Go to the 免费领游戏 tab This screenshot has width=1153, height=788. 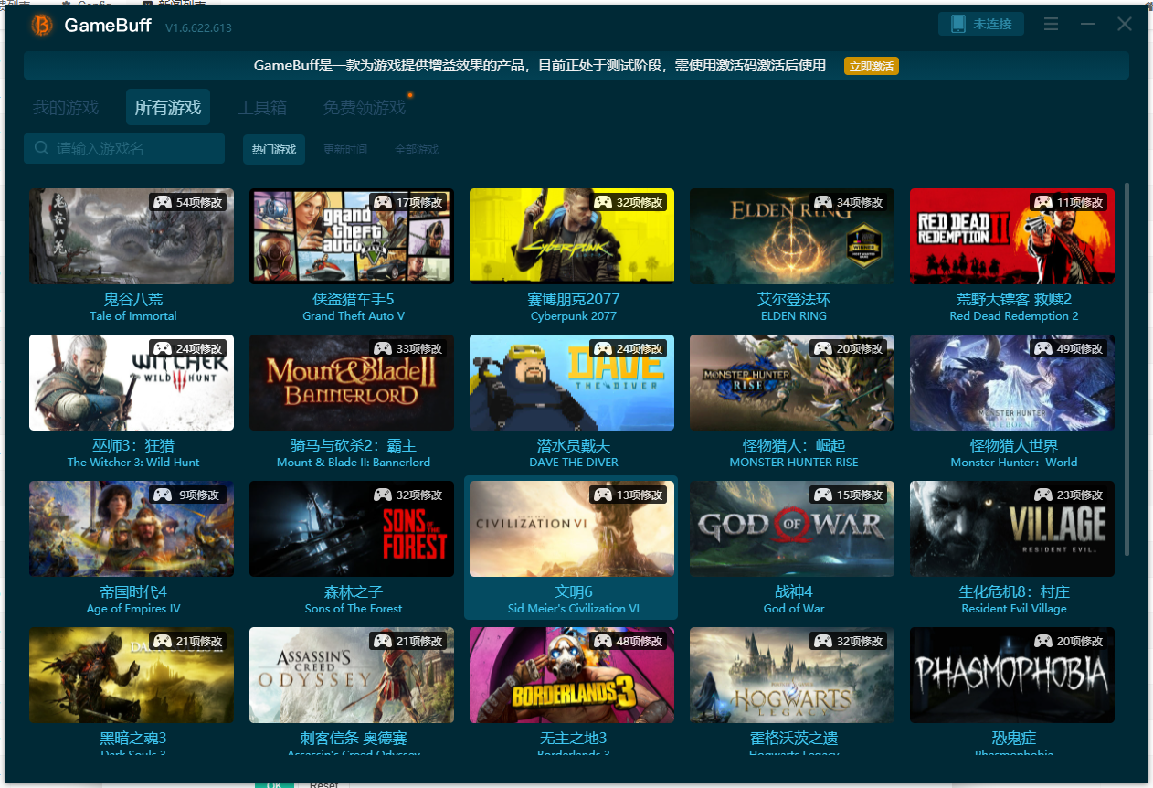[x=365, y=107]
